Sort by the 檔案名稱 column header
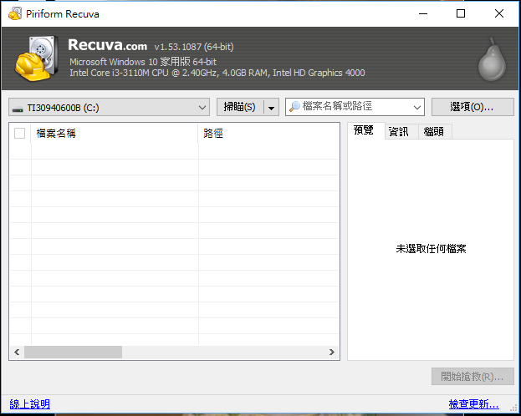This screenshot has width=521, height=416. (115, 134)
